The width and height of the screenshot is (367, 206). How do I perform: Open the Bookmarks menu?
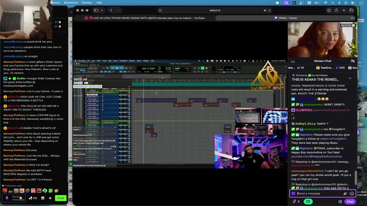coord(71,3)
